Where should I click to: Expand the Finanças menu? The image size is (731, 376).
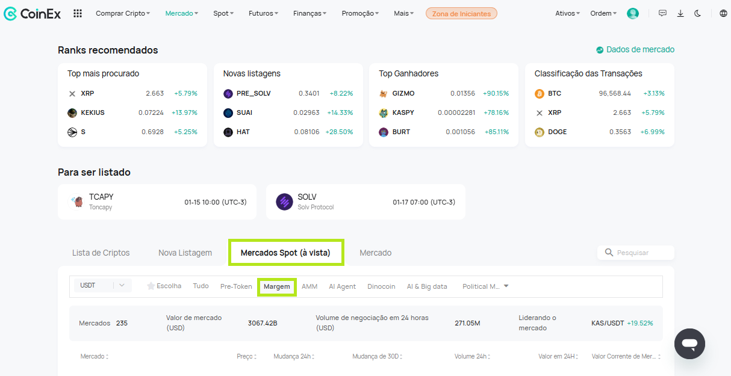point(310,13)
